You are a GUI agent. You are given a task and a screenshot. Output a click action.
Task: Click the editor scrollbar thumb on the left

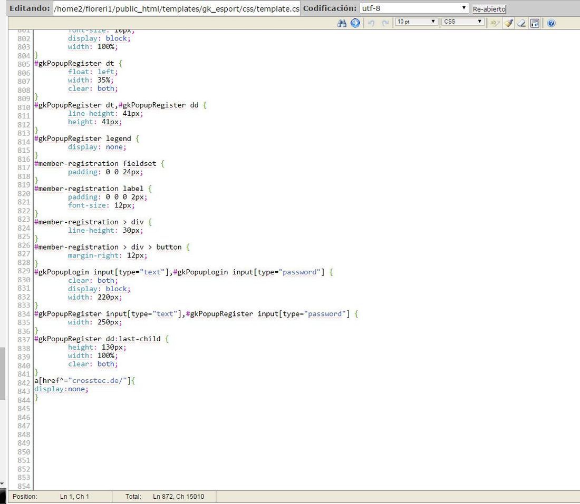(2, 373)
